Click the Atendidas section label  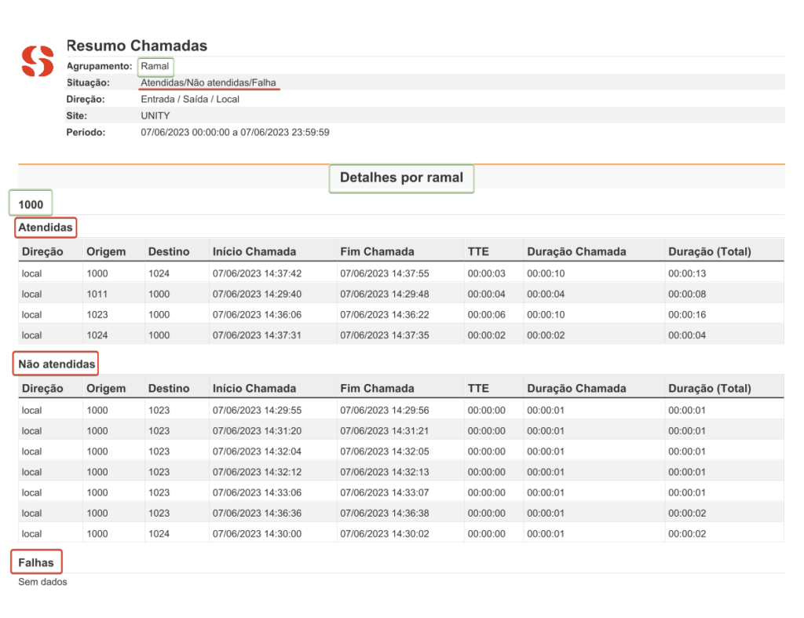click(x=46, y=228)
